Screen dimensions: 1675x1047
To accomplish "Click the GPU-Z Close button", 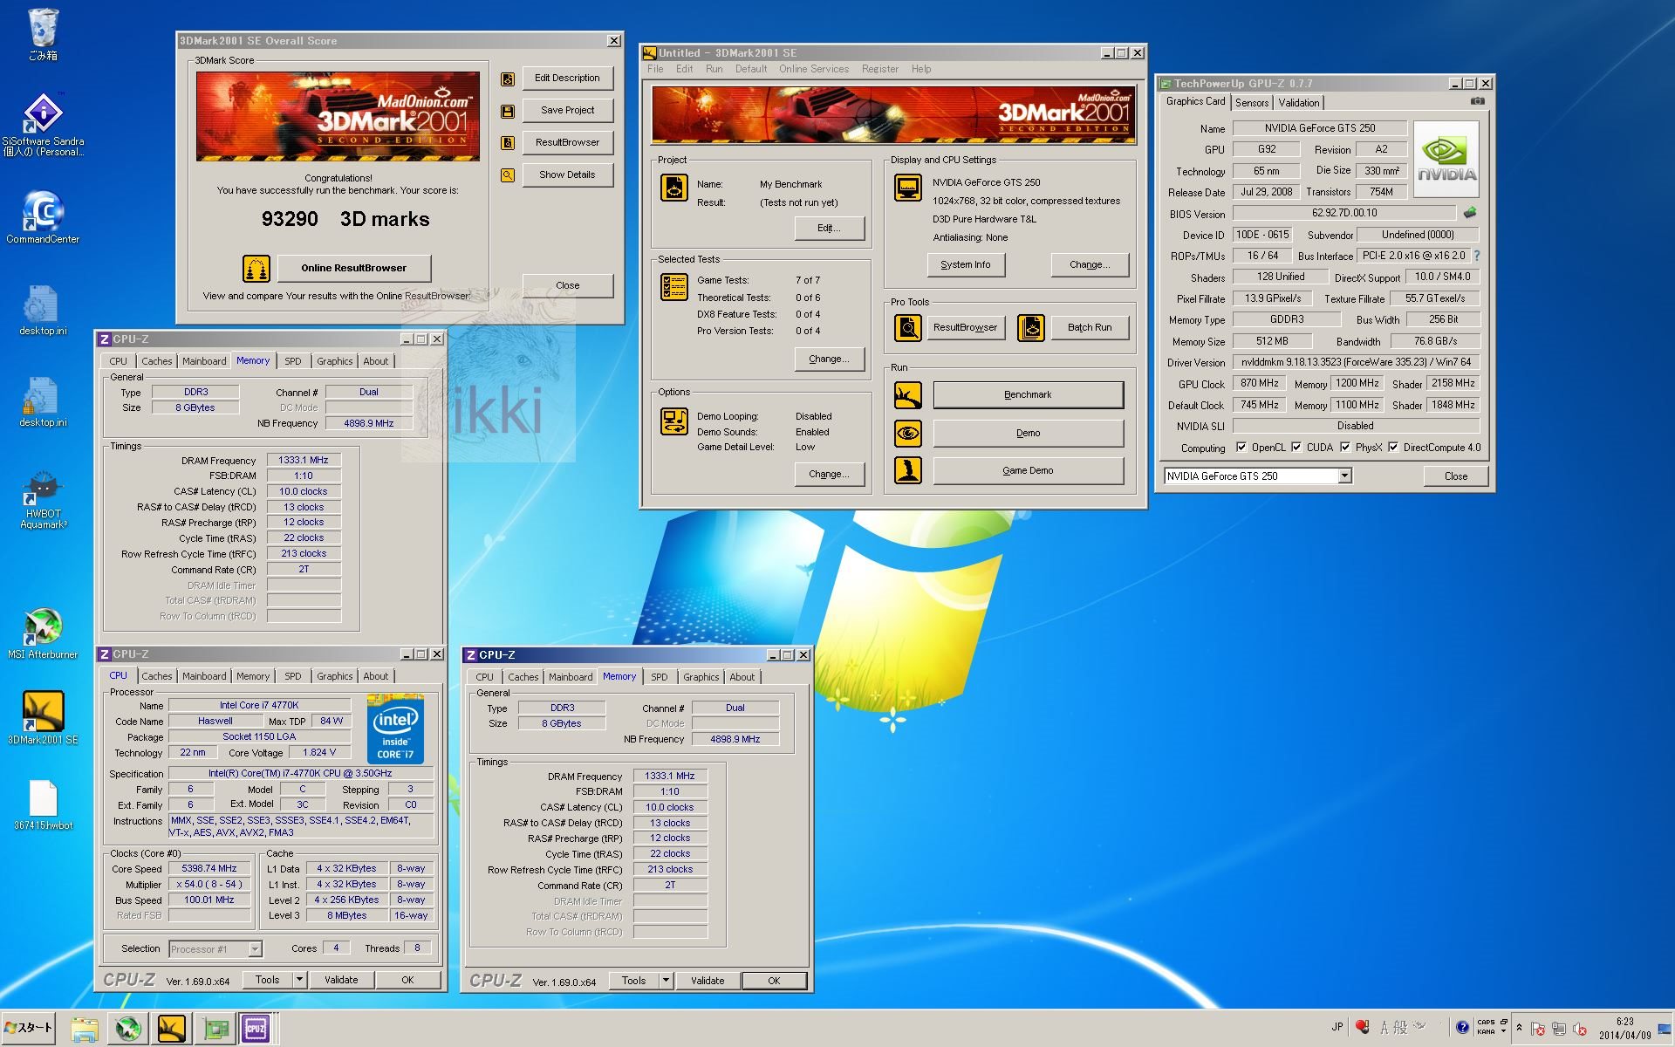I will click(x=1455, y=476).
